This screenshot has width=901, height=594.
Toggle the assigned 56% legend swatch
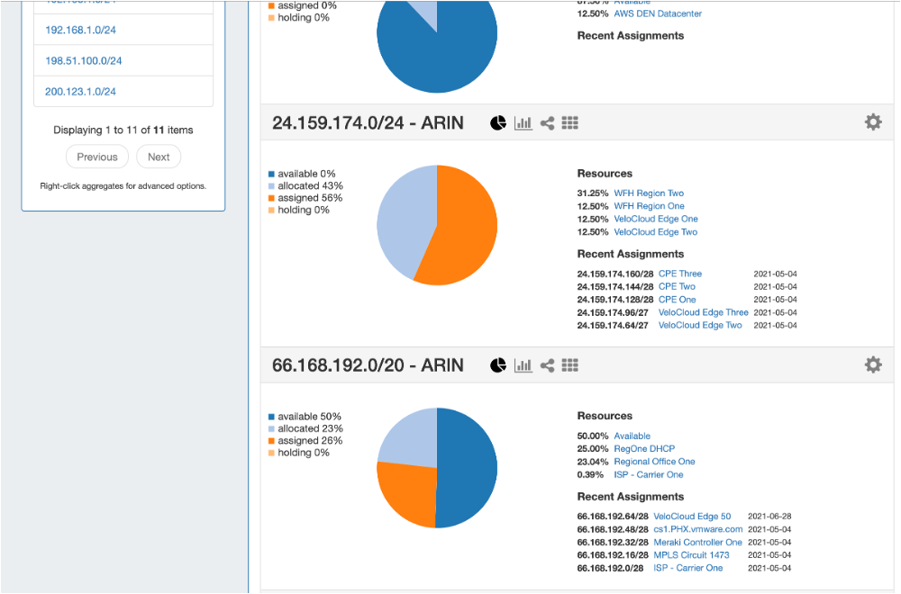pos(270,198)
